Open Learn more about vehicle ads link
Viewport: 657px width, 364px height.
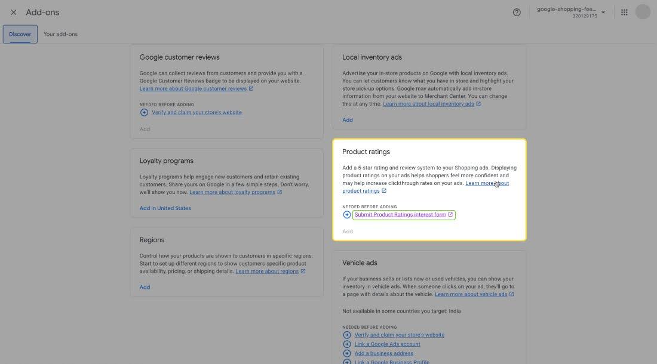[471, 294]
